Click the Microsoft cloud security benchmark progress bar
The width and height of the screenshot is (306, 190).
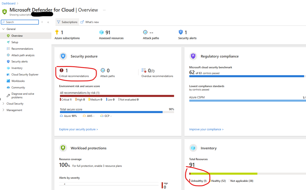pos(247,76)
